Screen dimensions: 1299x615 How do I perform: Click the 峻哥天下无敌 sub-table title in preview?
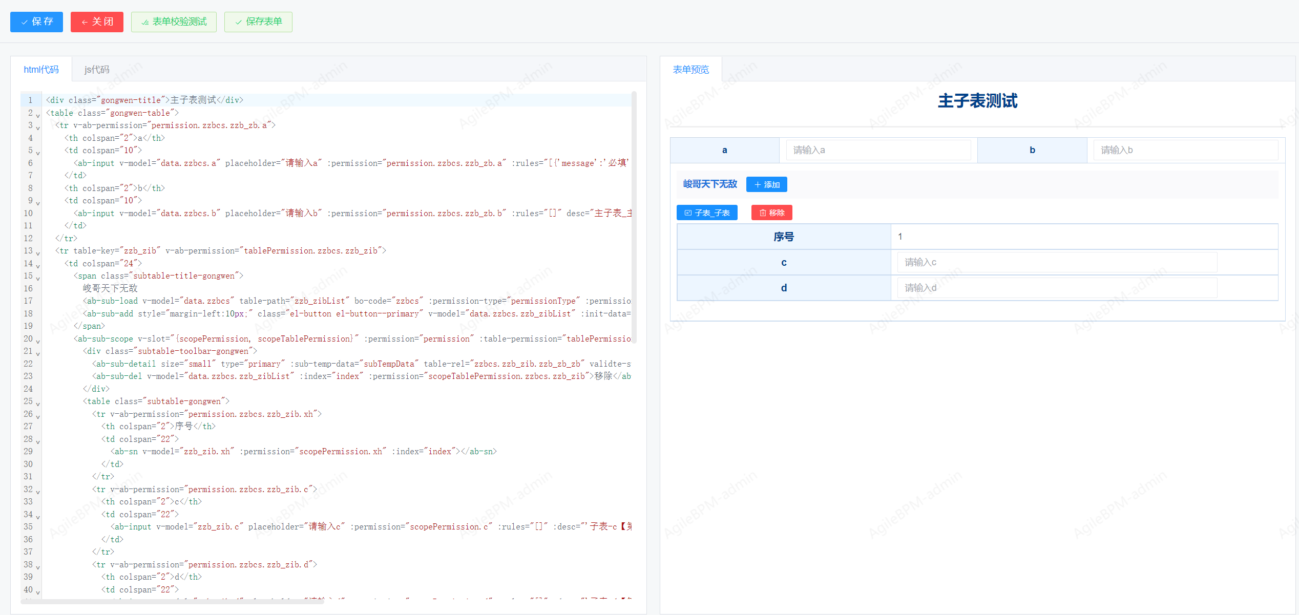[x=710, y=184]
